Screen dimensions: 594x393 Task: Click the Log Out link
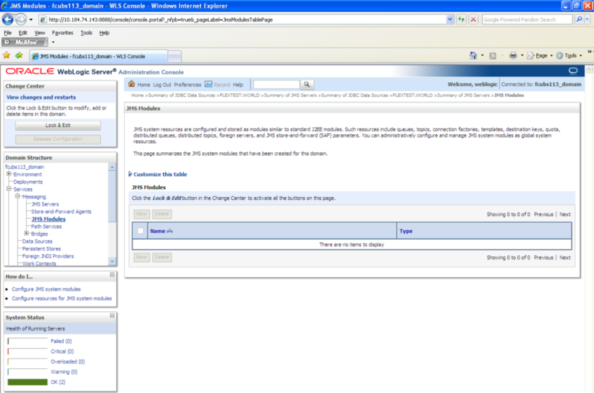point(162,85)
